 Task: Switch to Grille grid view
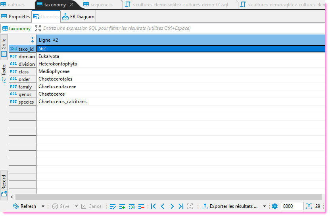(x=4, y=48)
